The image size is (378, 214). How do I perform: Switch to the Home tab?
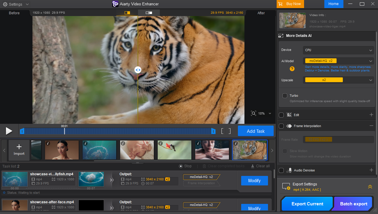(x=334, y=4)
